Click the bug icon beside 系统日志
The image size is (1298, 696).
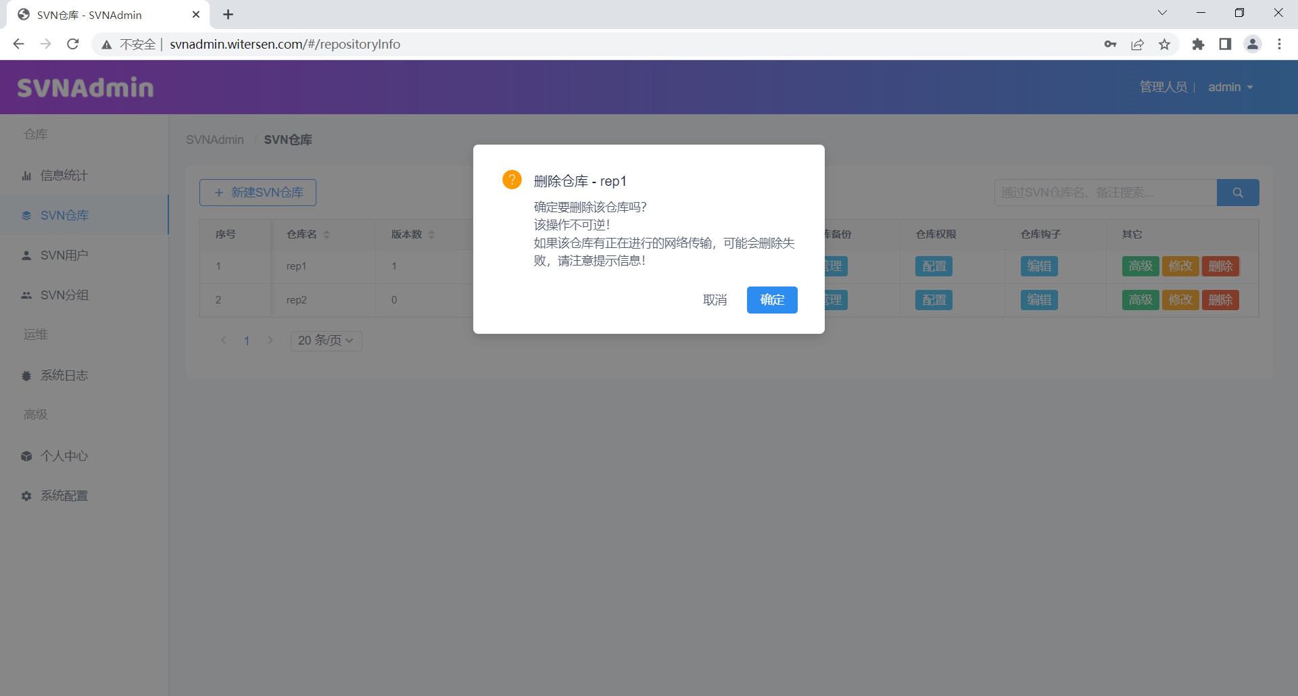click(26, 376)
